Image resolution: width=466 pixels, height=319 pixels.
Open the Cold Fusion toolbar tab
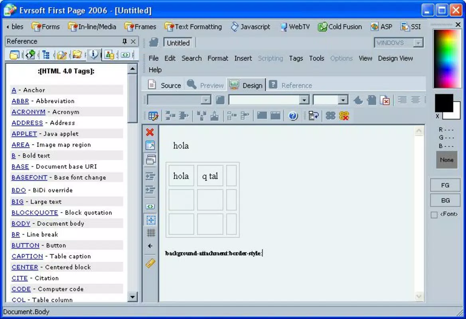coord(340,27)
